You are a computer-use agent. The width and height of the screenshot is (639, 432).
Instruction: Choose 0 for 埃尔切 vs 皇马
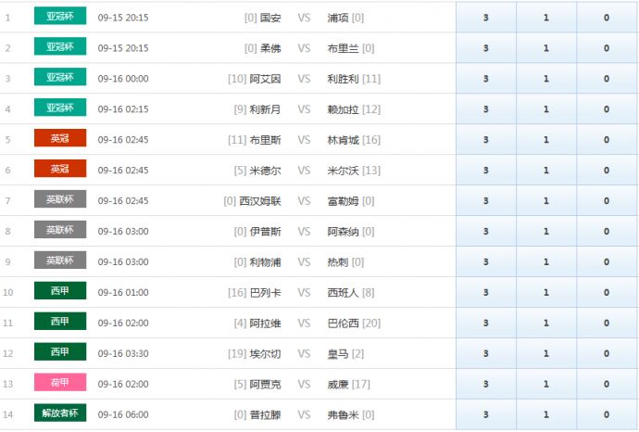607,354
